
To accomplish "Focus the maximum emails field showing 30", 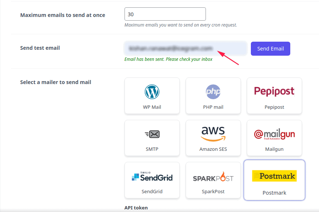I will (x=165, y=14).
